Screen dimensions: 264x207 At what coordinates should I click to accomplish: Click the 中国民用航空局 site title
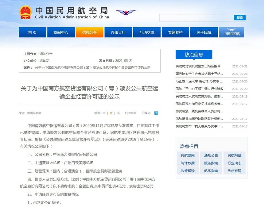72,11
